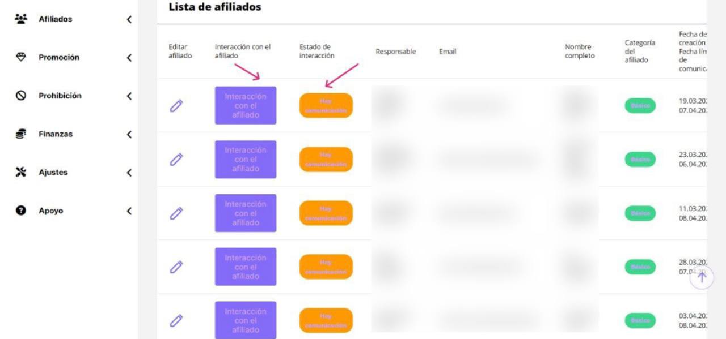726x339 pixels.
Task: Expand the Promoción menu chevron
Action: (x=129, y=58)
